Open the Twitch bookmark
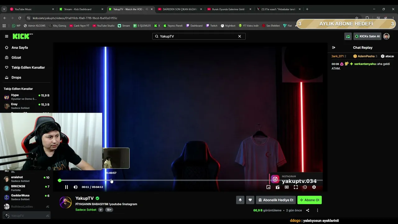The image size is (398, 224). click(211, 26)
